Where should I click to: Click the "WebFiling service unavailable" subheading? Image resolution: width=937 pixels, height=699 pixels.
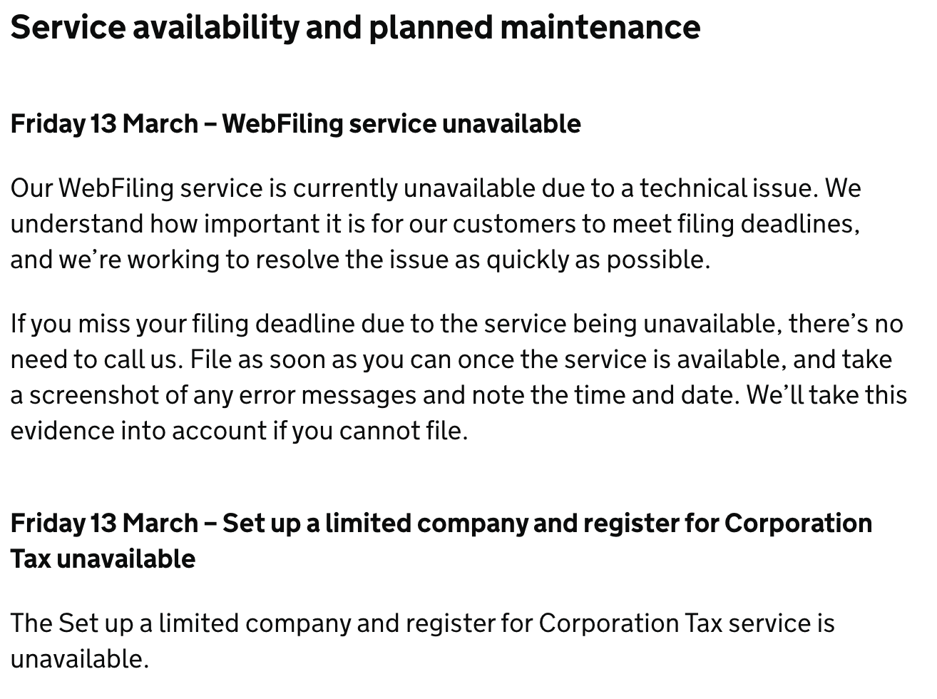pyautogui.click(x=401, y=124)
